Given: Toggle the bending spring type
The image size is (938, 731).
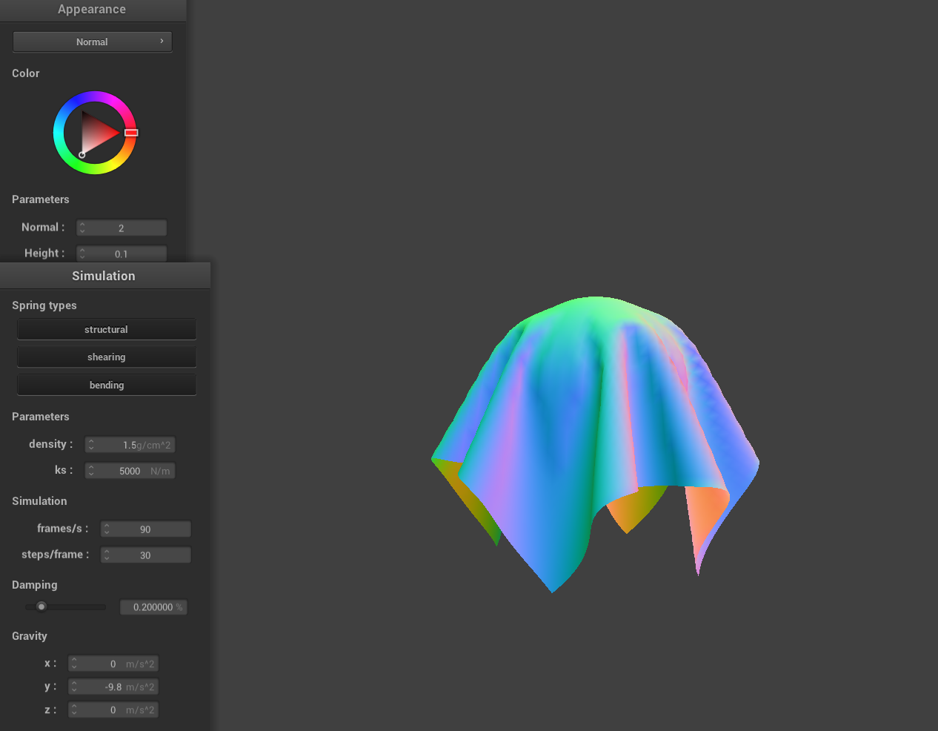Looking at the screenshot, I should pyautogui.click(x=106, y=386).
